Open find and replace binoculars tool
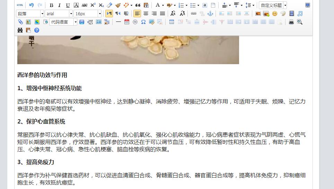Image resolution: width=334 pixels, height=189 pixels. point(20,30)
